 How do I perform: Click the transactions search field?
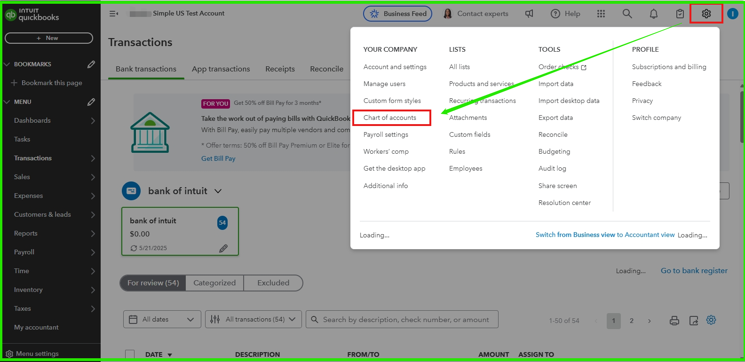[402, 319]
